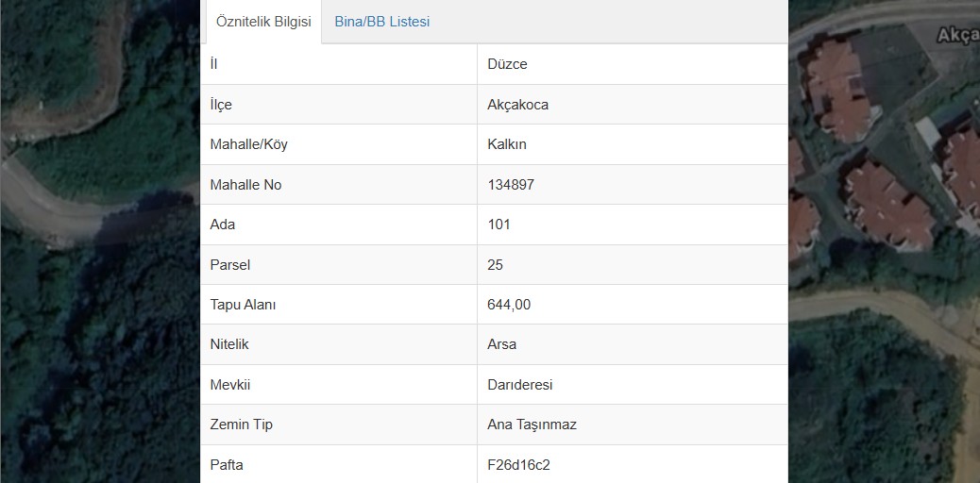Switch to the Bina/BB Listesi tab

(x=381, y=22)
